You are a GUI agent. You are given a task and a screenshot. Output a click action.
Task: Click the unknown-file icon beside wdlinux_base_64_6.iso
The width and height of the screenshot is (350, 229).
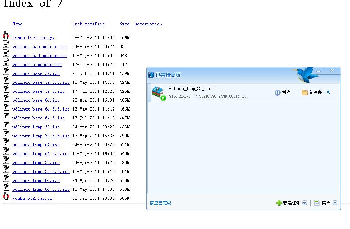pos(6,116)
